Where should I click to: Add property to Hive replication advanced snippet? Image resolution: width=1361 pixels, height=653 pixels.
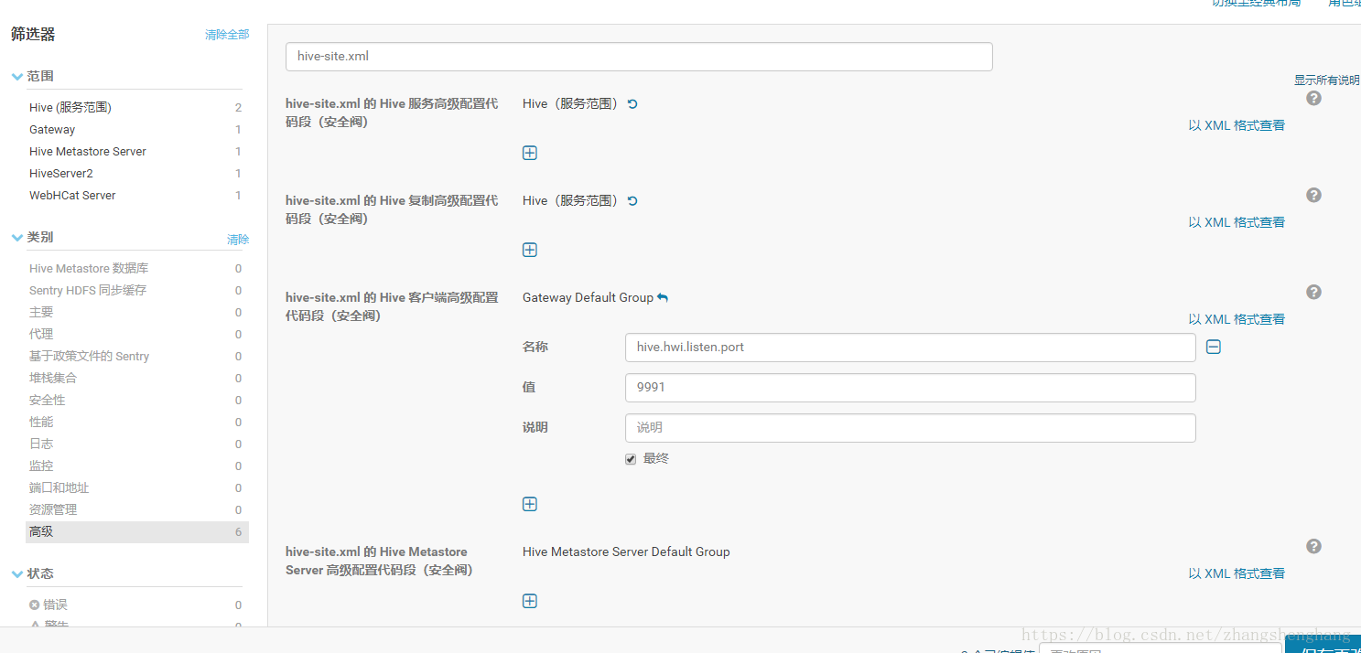click(529, 250)
